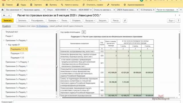Close the Начисление зарплаты tab

pos(44,10)
